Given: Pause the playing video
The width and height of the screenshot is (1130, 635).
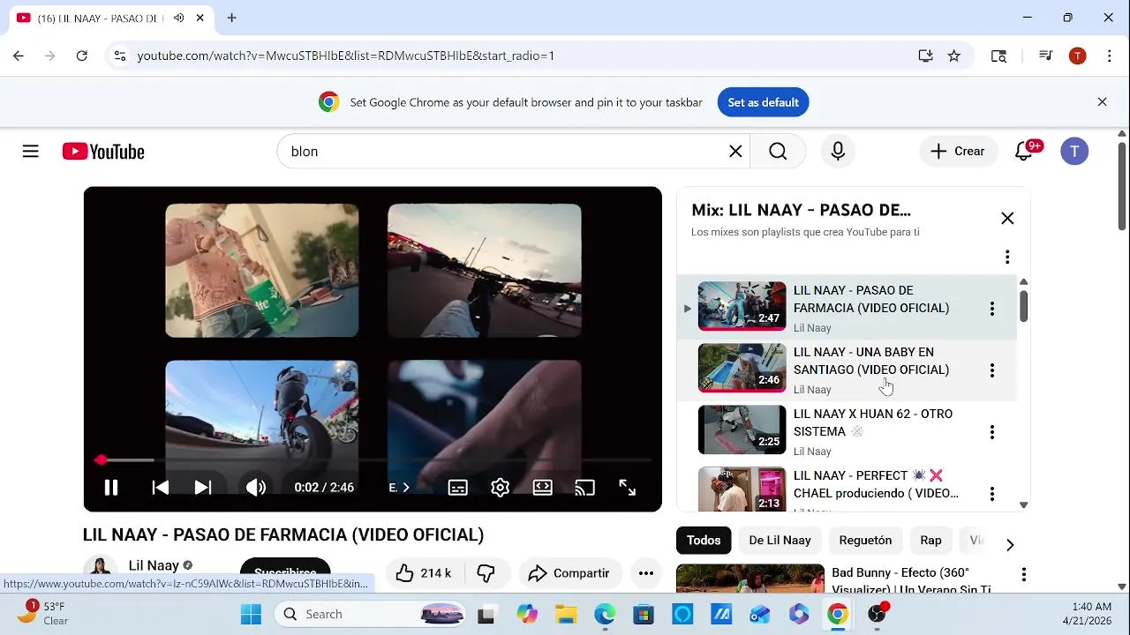Looking at the screenshot, I should pyautogui.click(x=111, y=488).
